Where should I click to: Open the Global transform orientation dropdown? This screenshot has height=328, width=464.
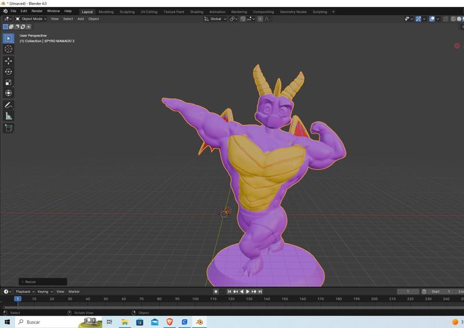[x=215, y=19]
